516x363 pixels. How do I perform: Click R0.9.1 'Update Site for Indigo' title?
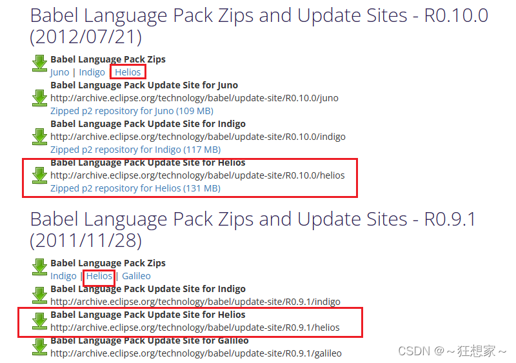[148, 289]
